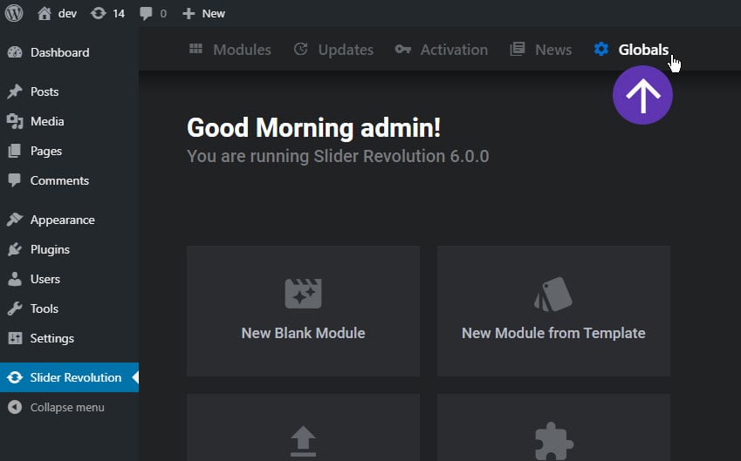Open the Users menu item
Screen dimensions: 741x461
(45, 280)
